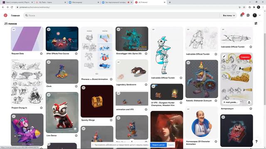Open the Legendary Sandworm thumbnail
Image resolution: width=266 pixels, height=149 pixels.
(132, 71)
